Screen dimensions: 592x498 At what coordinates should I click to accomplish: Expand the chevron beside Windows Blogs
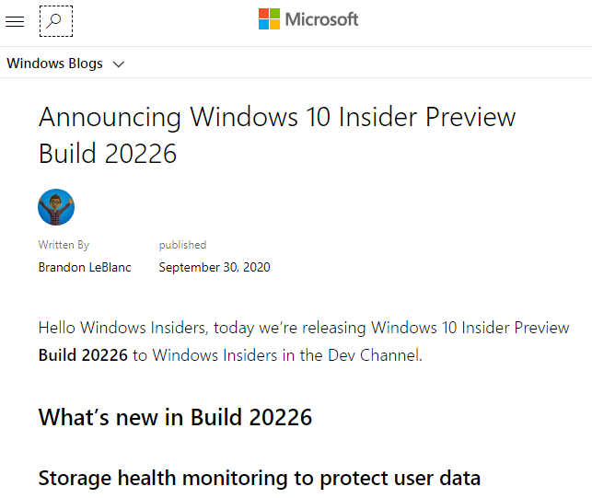[x=119, y=64]
